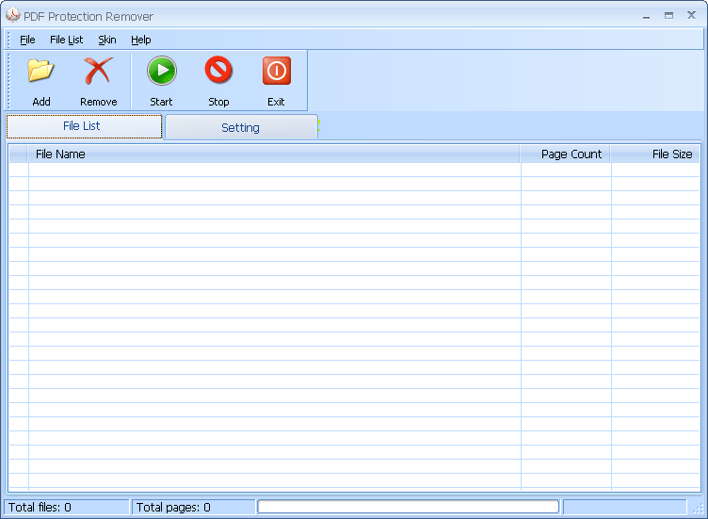Sort by the Page Count column header
The width and height of the screenshot is (708, 519).
click(565, 154)
